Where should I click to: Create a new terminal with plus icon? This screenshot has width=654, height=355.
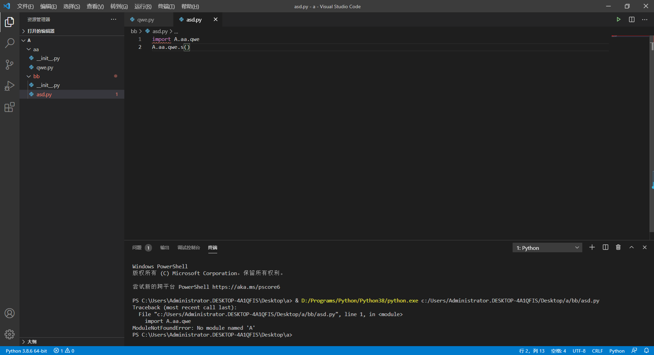(592, 247)
